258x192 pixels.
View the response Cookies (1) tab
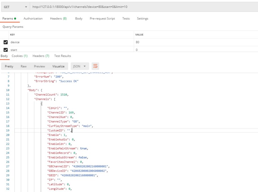pyautogui.click(x=19, y=56)
